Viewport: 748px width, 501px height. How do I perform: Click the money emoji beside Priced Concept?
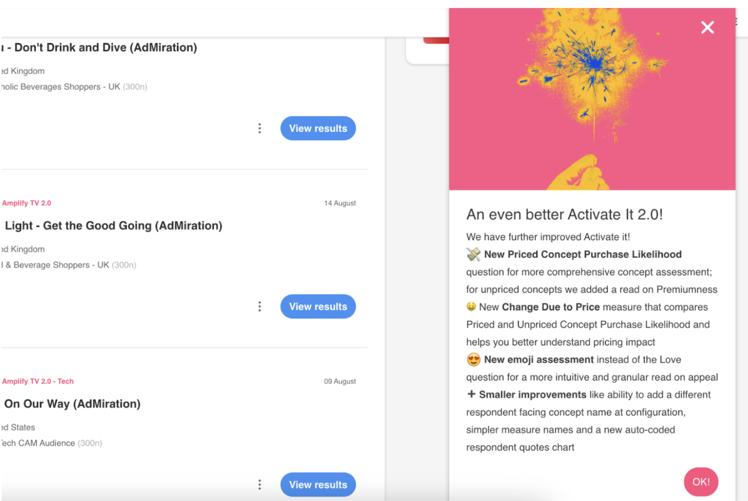[x=473, y=255]
